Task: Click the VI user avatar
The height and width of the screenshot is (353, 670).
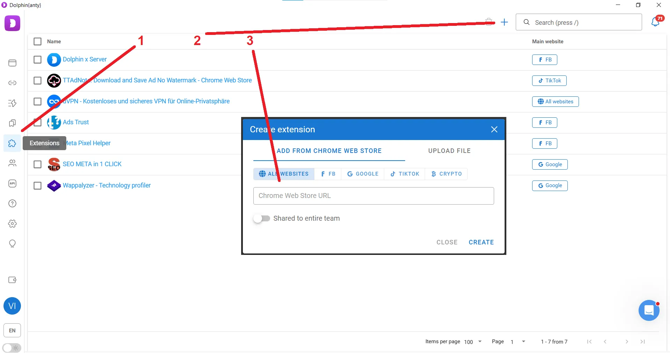Action: tap(12, 306)
